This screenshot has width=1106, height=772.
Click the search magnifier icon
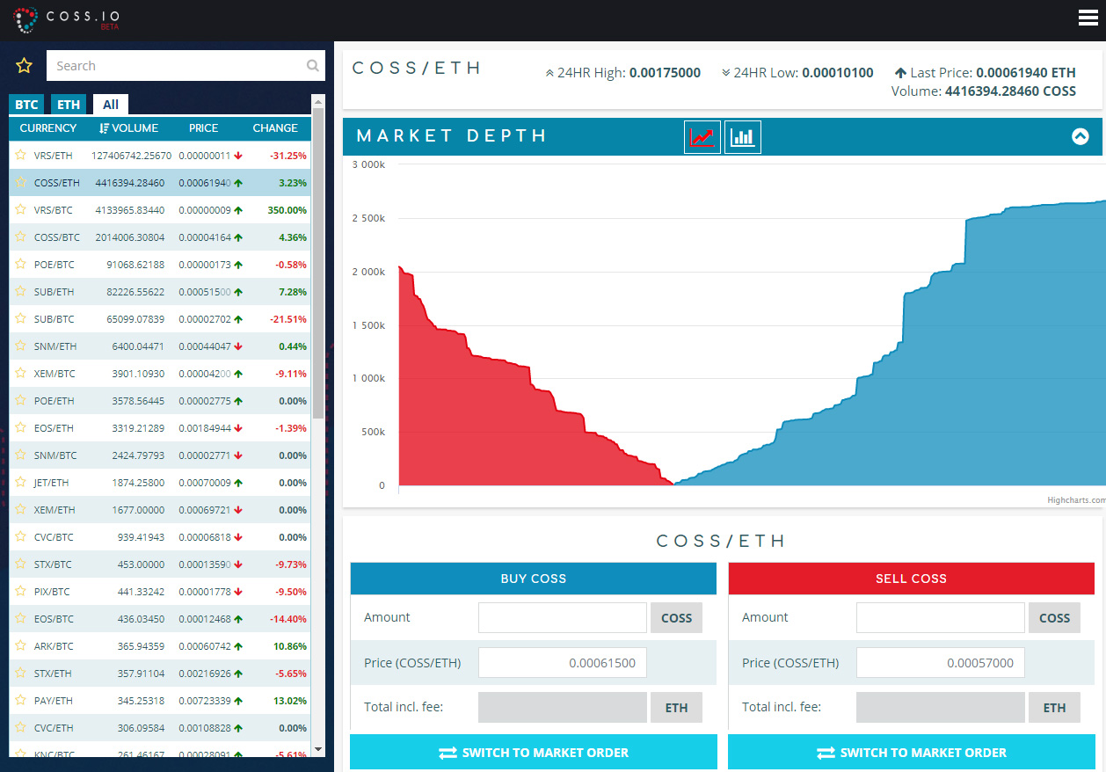[x=313, y=66]
